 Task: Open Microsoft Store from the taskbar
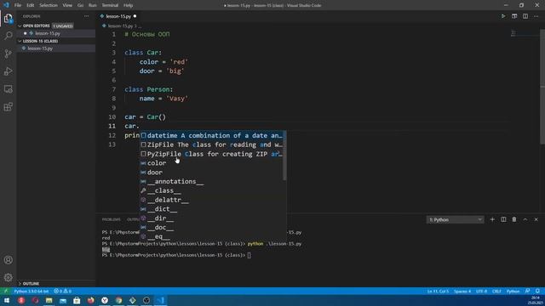(x=77, y=300)
